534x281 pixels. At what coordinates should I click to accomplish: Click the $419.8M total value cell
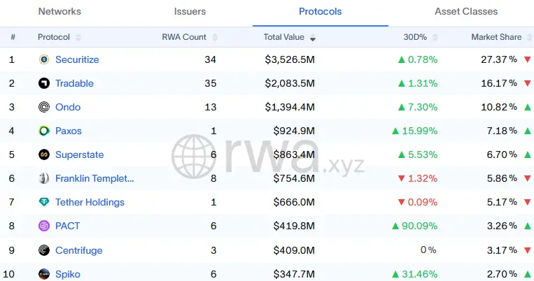click(294, 226)
